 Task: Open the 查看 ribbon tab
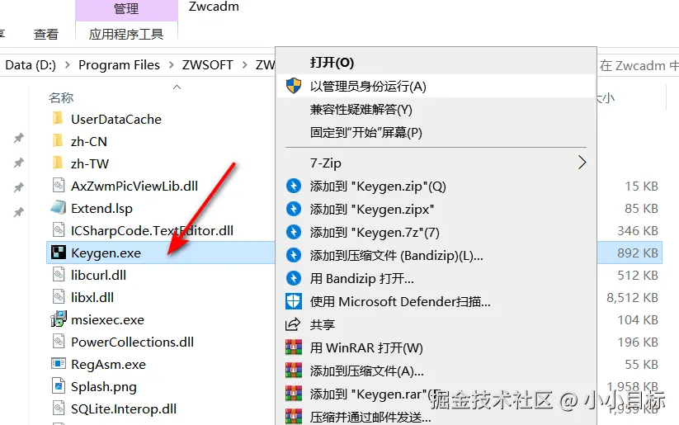point(46,34)
